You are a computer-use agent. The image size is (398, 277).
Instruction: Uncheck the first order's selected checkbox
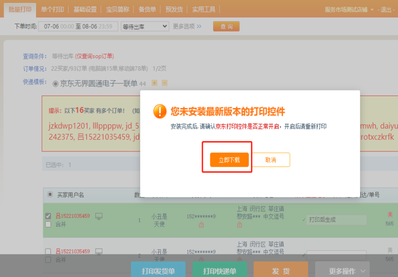coord(48,216)
